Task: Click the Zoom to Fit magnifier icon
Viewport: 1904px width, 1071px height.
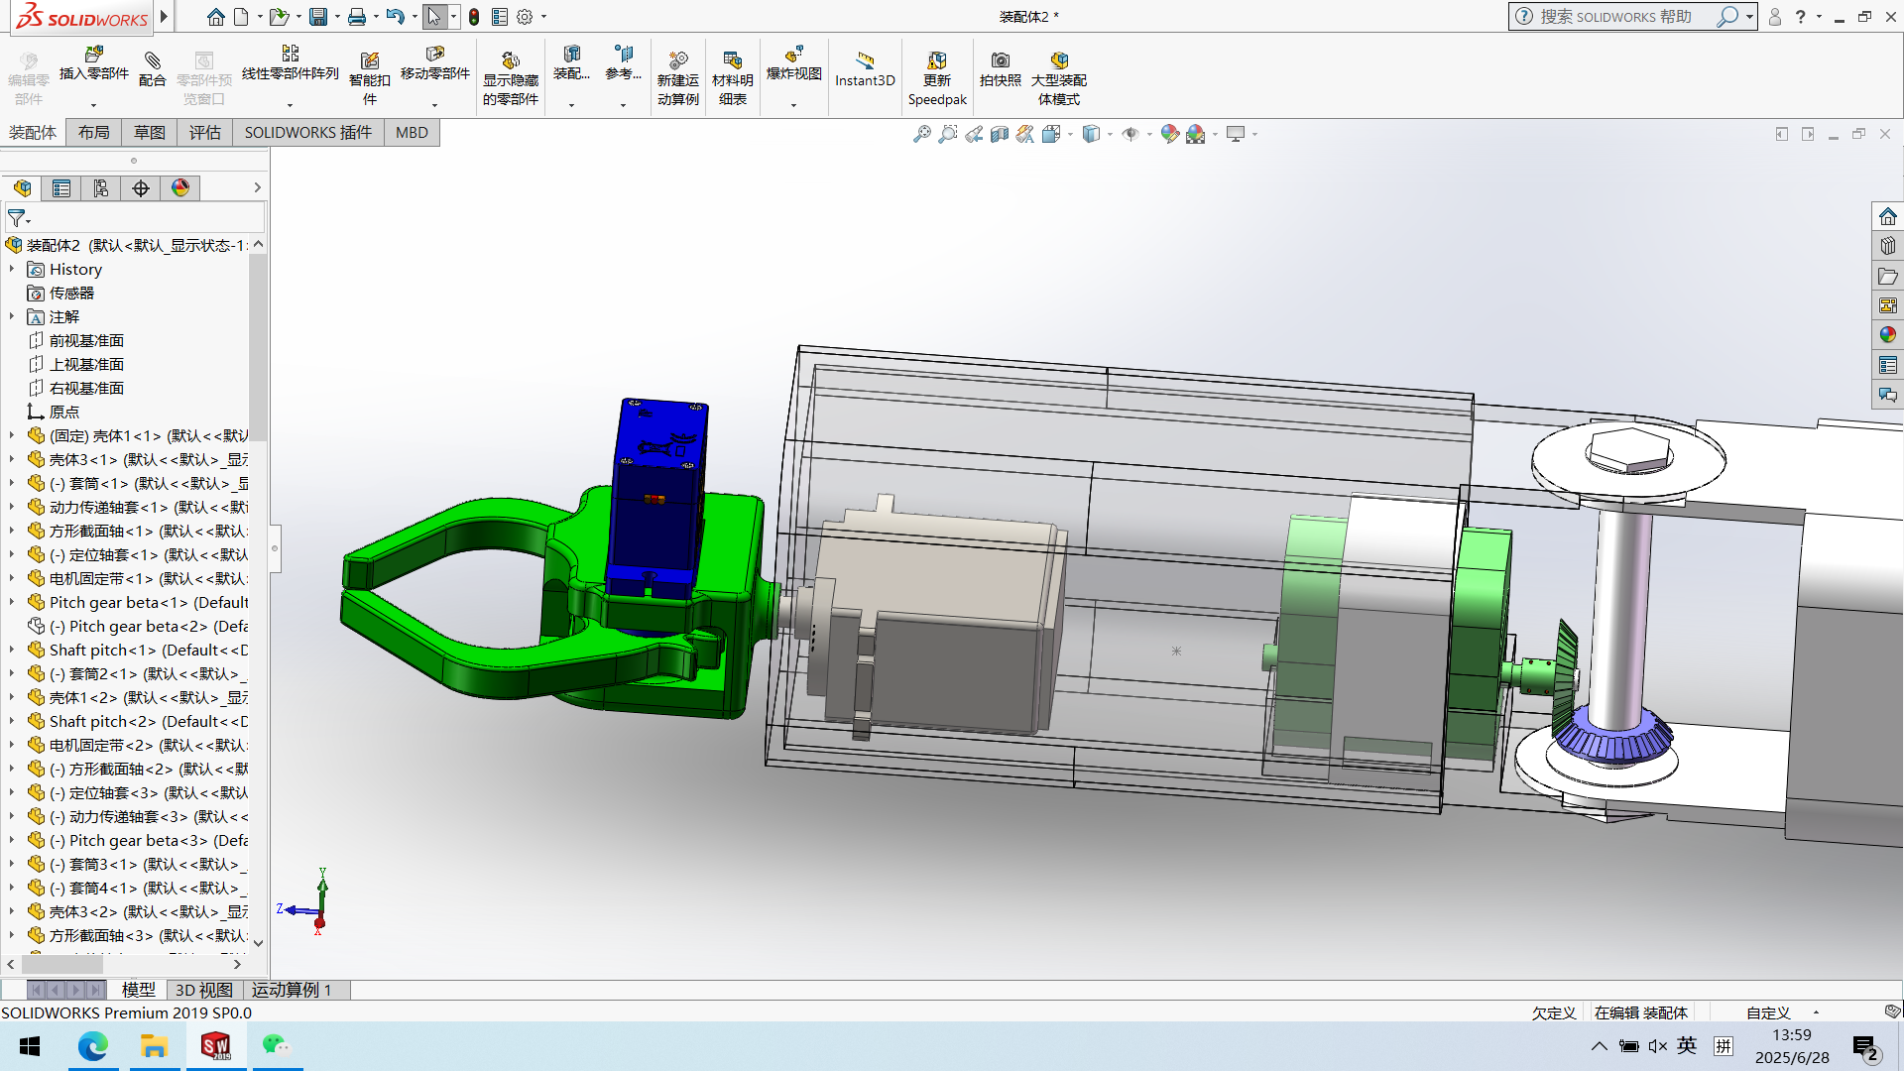Action: coord(921,134)
